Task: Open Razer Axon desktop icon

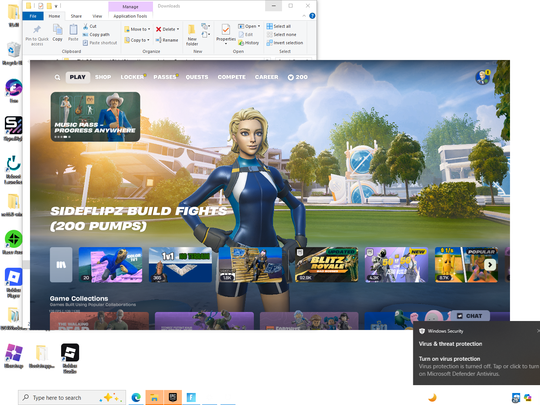Action: (13, 242)
